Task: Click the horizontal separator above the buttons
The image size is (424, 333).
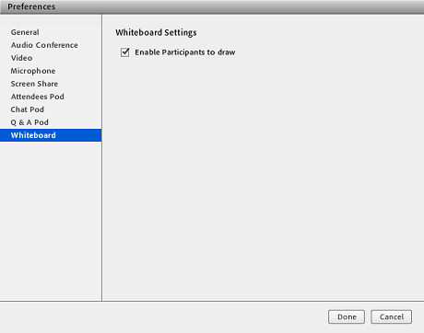Action: (x=212, y=301)
